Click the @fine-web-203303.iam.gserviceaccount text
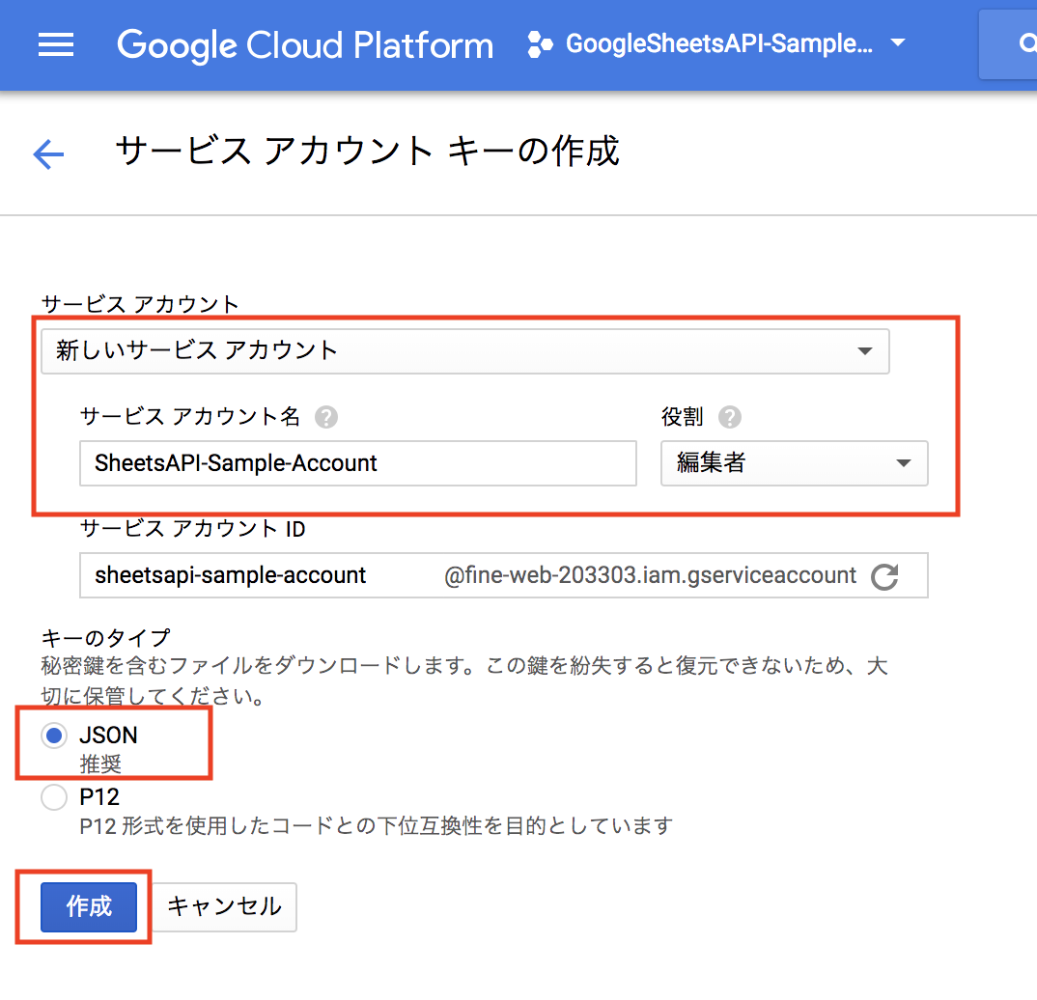 650,575
